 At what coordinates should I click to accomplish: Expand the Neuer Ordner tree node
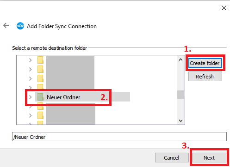coord(31,97)
